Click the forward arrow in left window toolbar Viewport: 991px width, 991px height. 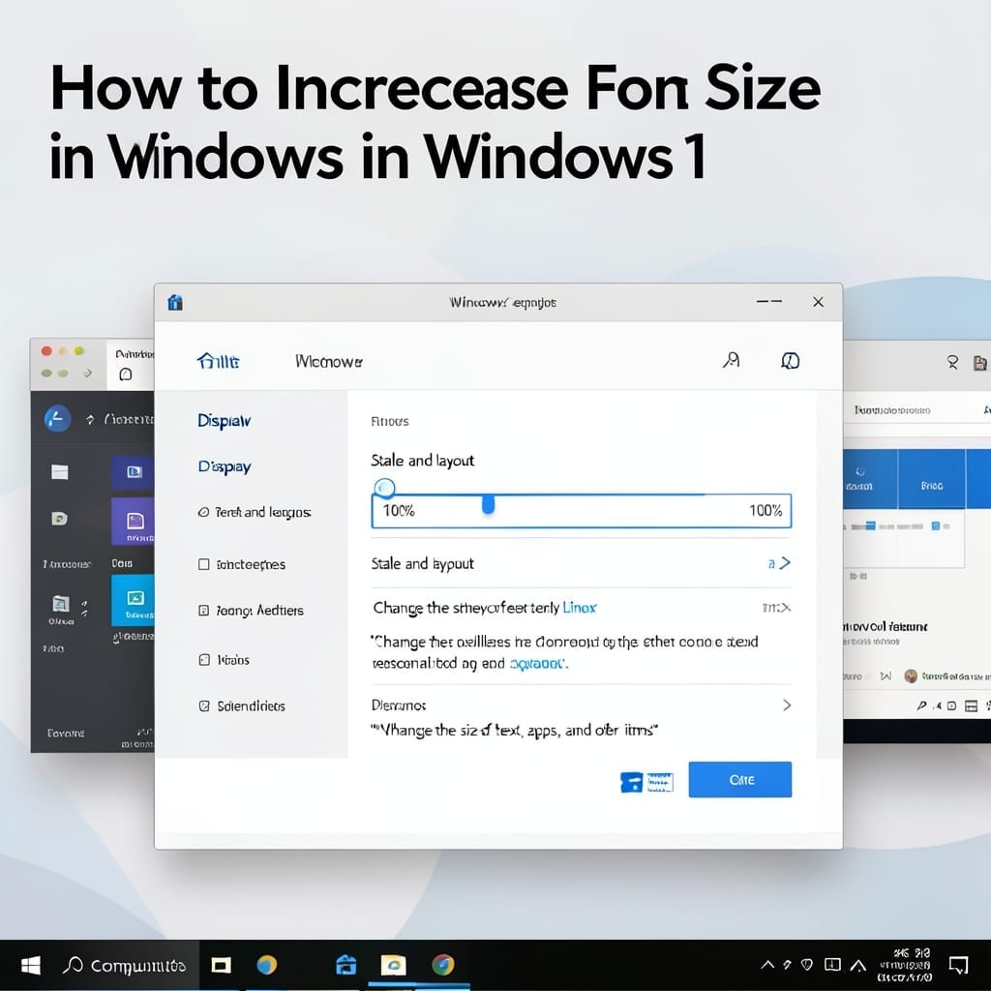click(88, 373)
